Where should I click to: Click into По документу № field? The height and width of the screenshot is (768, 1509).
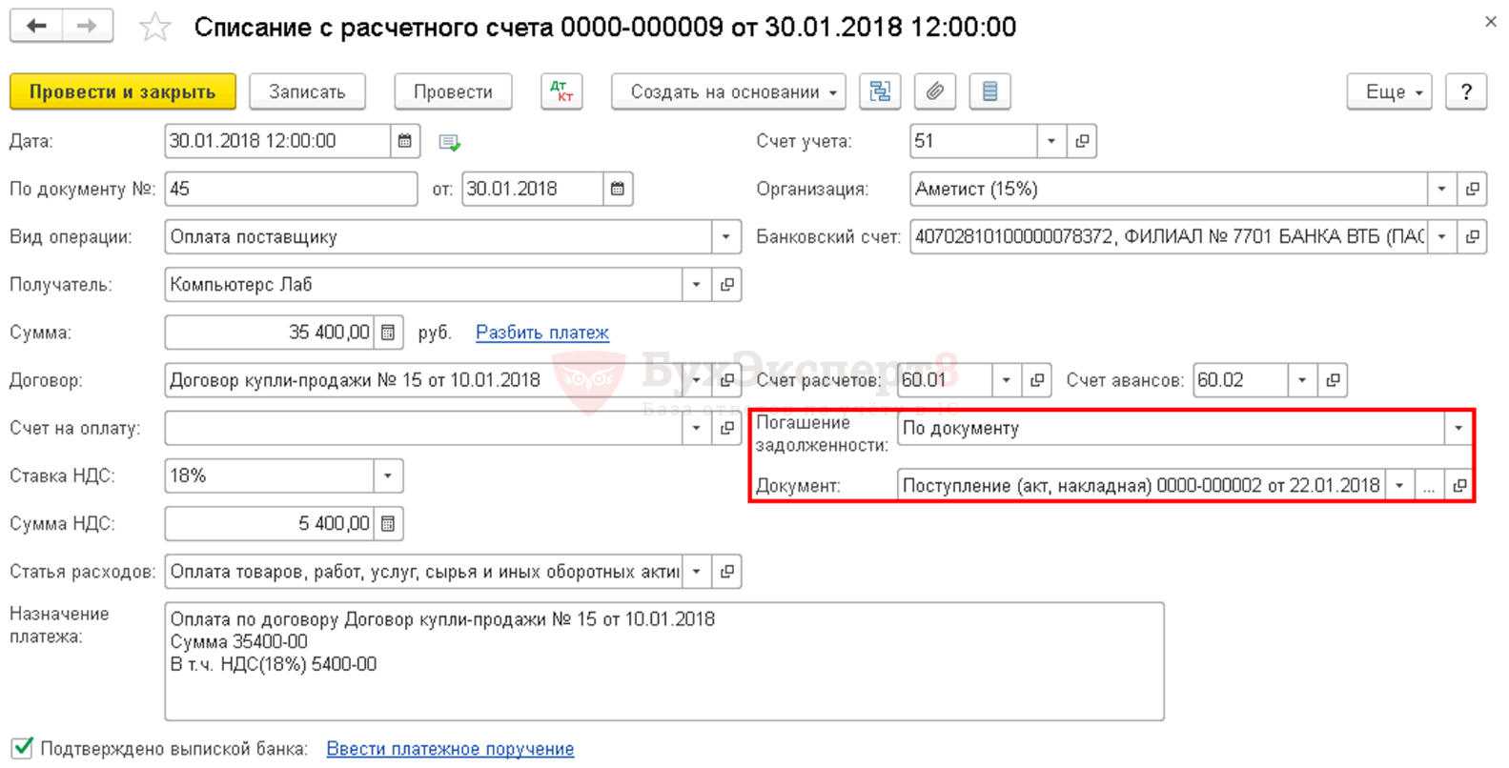(291, 189)
